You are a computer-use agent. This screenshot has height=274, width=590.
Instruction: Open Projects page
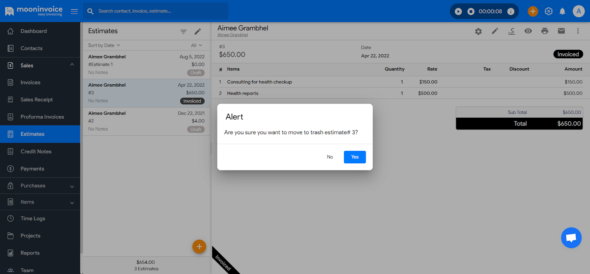40,236
